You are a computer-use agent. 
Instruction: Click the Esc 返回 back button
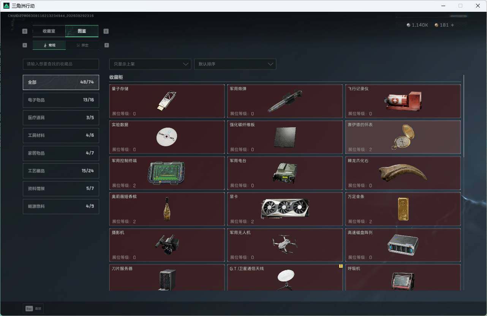(x=33, y=309)
